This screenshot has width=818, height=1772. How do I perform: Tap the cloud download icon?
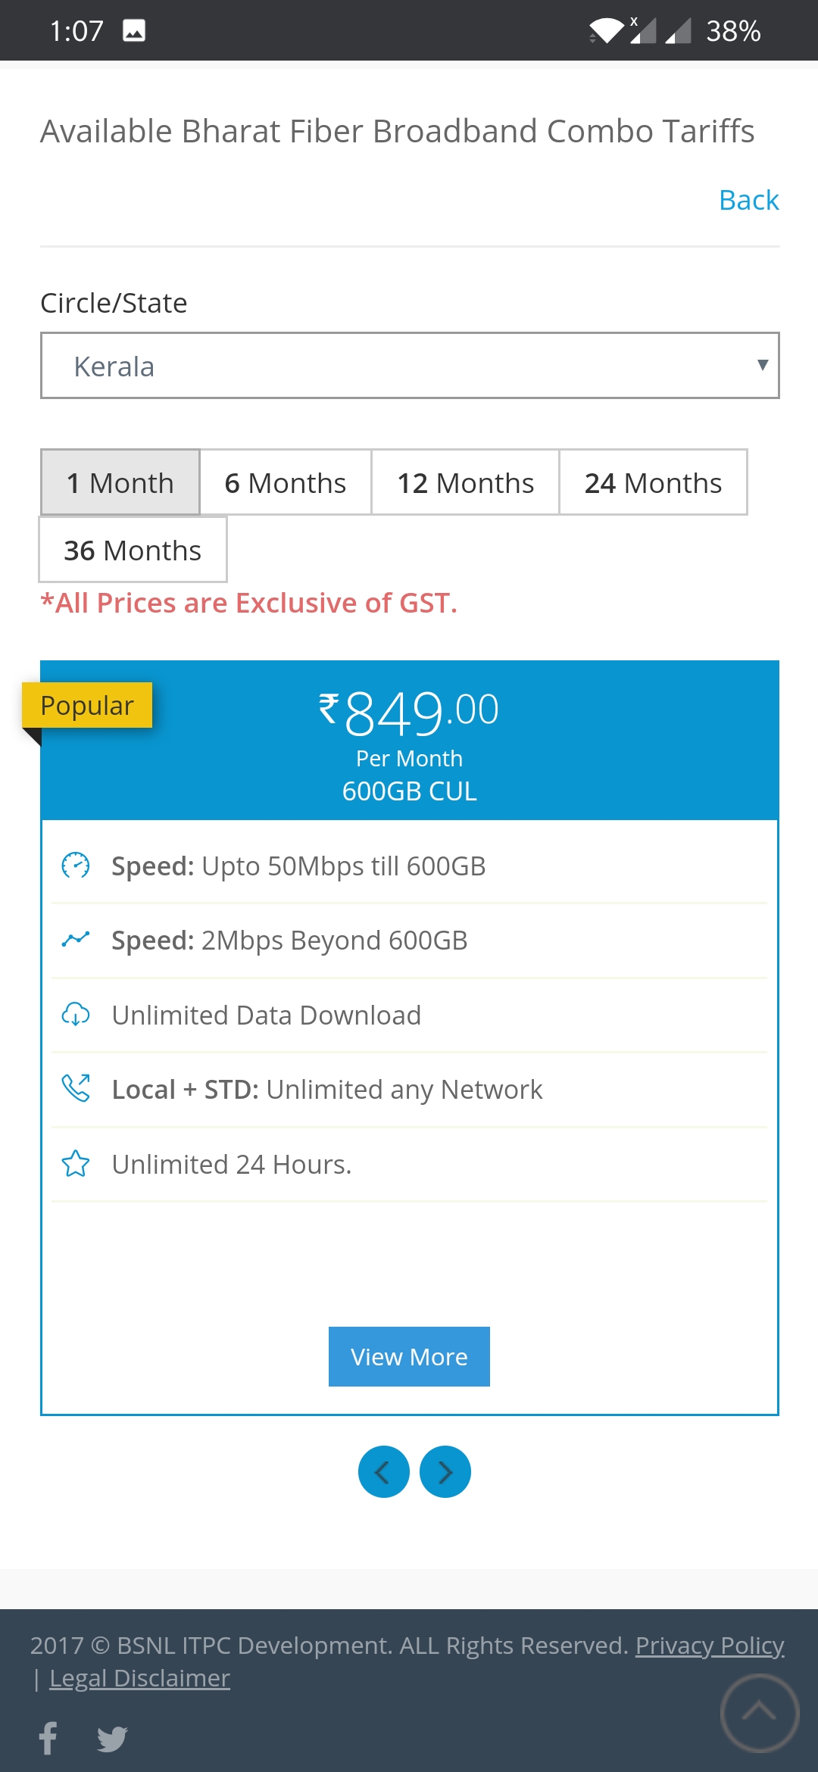click(x=76, y=1015)
